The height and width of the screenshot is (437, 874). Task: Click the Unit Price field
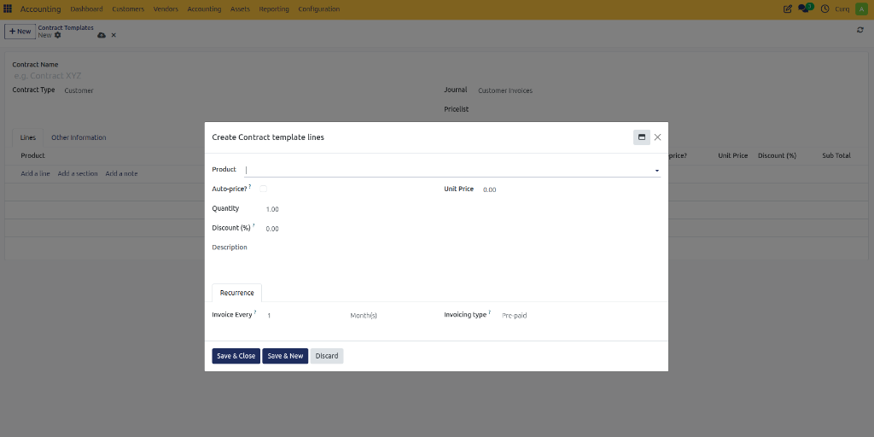pos(571,189)
